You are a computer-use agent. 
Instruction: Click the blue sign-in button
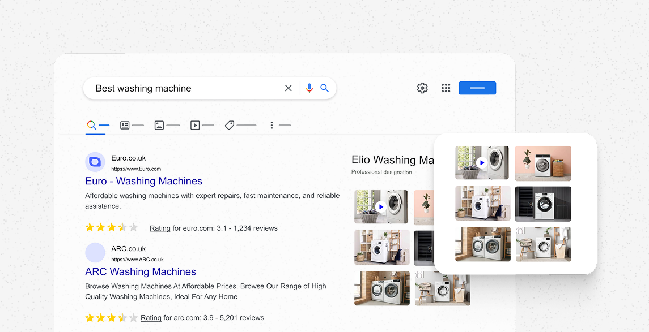(477, 88)
